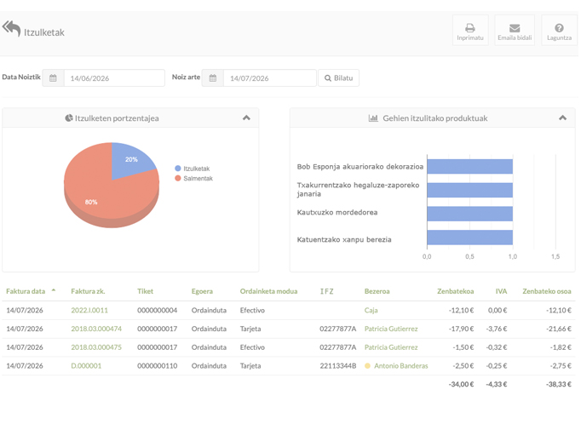The image size is (581, 441).
Task: Open invoice 2018.03.000475
Action: click(x=96, y=347)
